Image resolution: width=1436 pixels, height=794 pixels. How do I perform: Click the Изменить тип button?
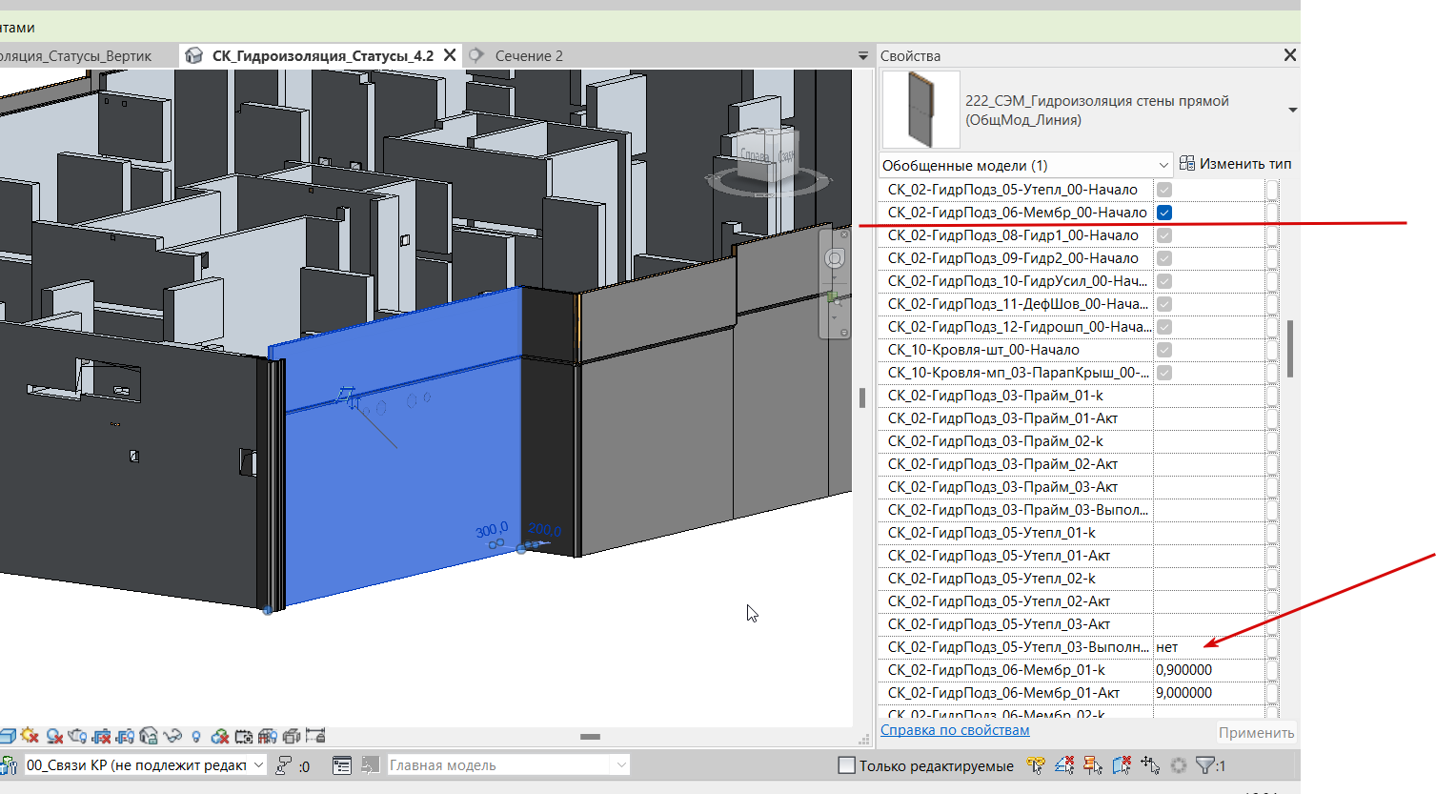1235,164
